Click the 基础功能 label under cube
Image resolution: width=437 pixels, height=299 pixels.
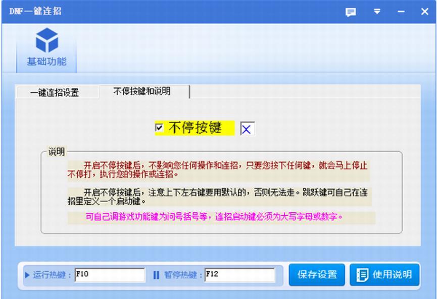pyautogui.click(x=46, y=62)
